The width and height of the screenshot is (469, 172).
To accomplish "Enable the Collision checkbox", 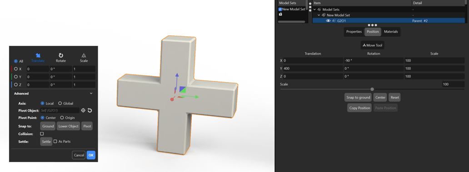I will click(42, 134).
